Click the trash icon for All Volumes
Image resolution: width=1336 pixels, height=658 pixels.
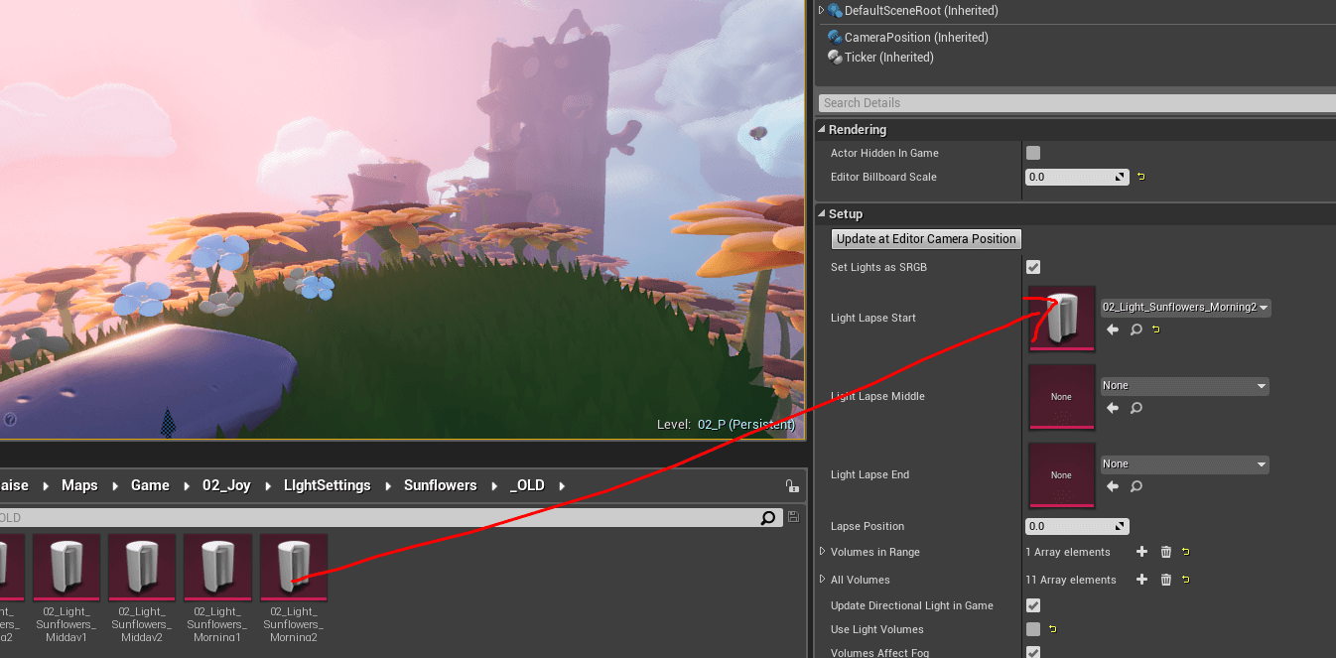1165,580
